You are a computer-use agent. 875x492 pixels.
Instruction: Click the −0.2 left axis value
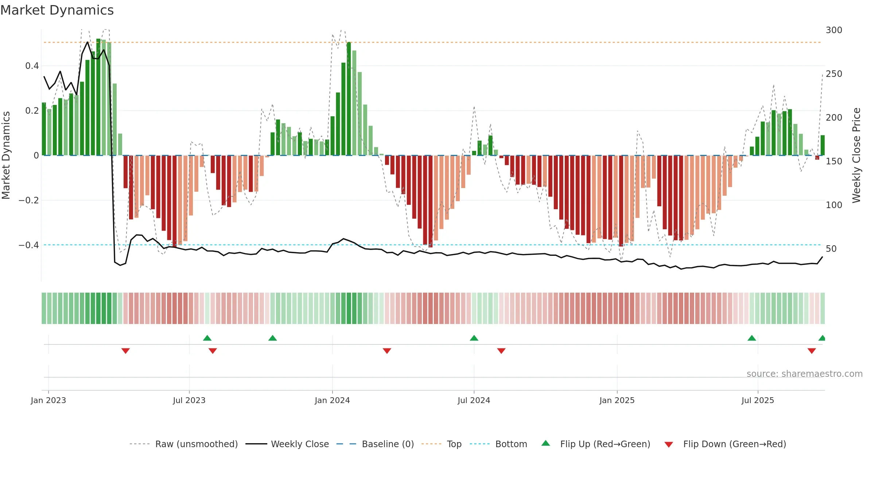tap(29, 200)
